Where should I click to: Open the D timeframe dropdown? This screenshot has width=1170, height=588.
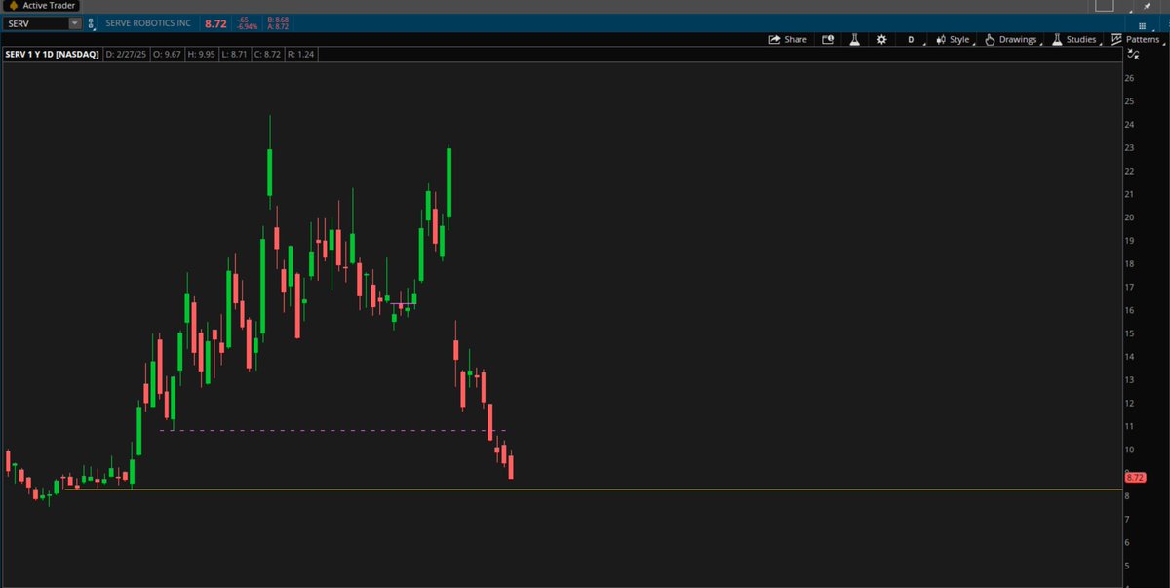coord(912,40)
